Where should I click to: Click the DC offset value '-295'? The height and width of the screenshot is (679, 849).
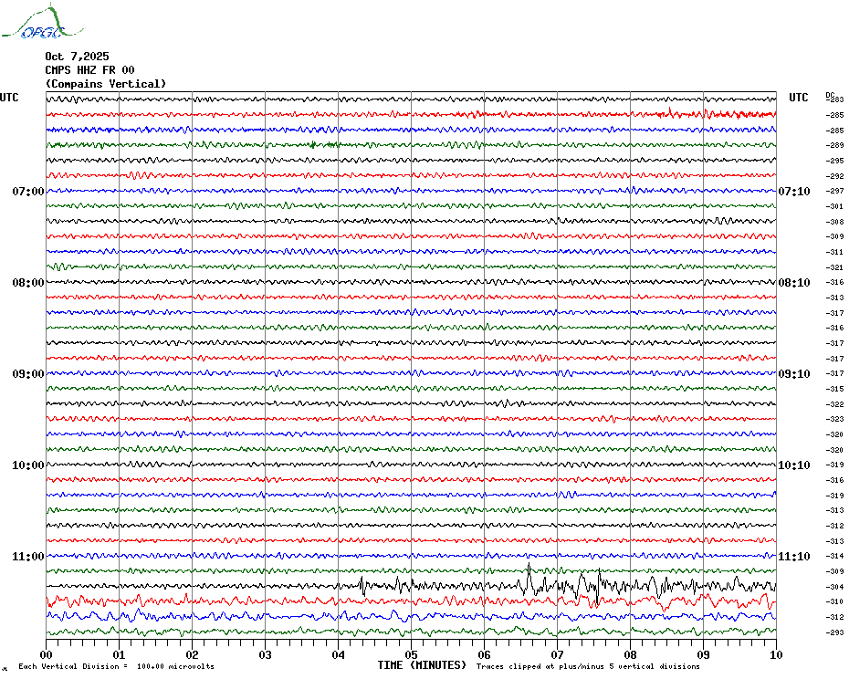[835, 161]
